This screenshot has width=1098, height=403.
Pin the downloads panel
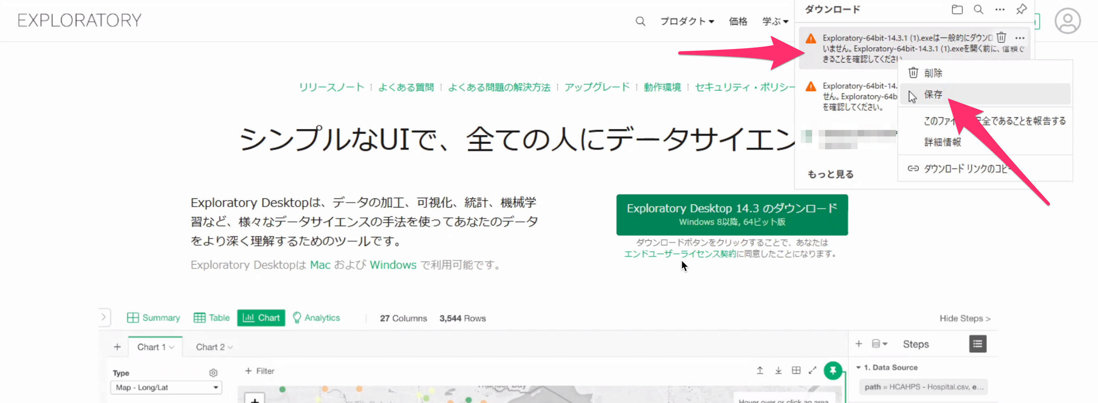1021,9
